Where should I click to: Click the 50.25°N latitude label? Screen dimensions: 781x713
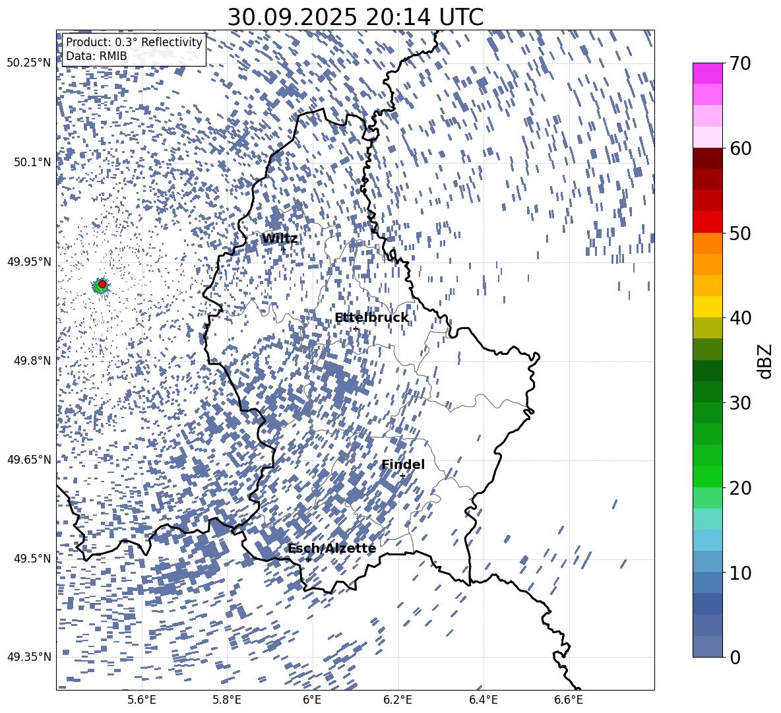29,63
